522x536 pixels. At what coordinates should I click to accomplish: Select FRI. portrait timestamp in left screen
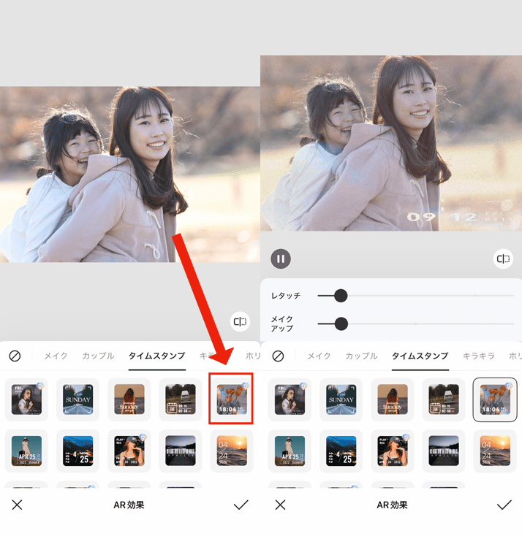pos(26,399)
